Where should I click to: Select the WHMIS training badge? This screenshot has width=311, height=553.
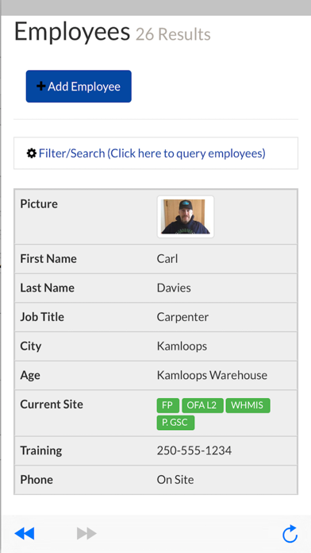248,405
